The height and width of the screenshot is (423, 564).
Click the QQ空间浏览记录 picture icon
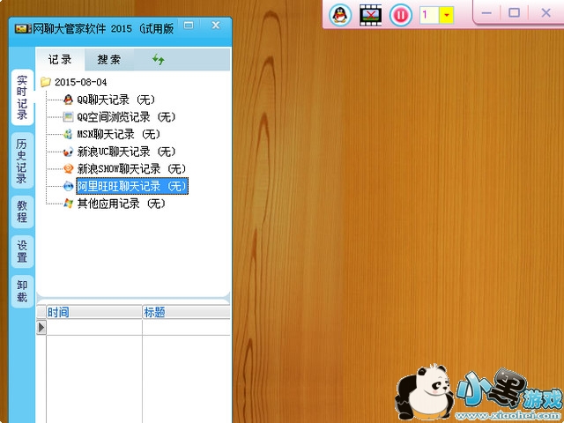pyautogui.click(x=68, y=117)
